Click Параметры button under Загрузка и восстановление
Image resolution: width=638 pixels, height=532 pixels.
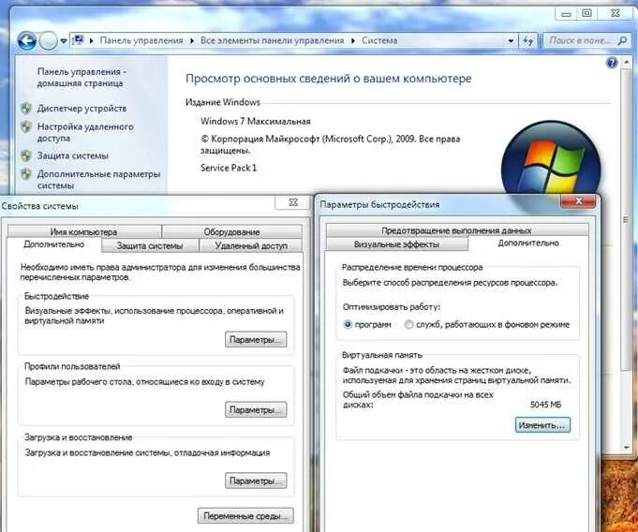(256, 480)
